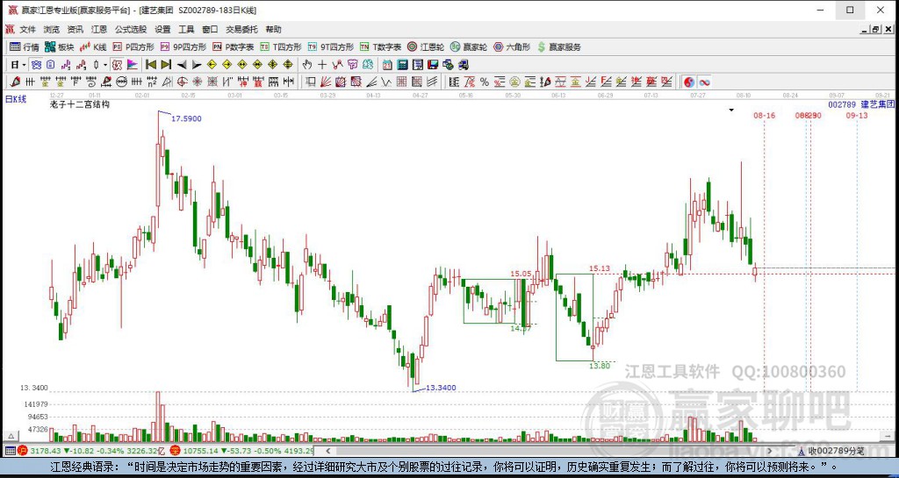The height and width of the screenshot is (478, 899).
Task: Jump to the last bar icon
Action: (166, 65)
